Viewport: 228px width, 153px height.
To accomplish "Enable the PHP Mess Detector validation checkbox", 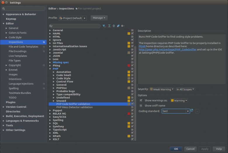I will coord(132,107).
